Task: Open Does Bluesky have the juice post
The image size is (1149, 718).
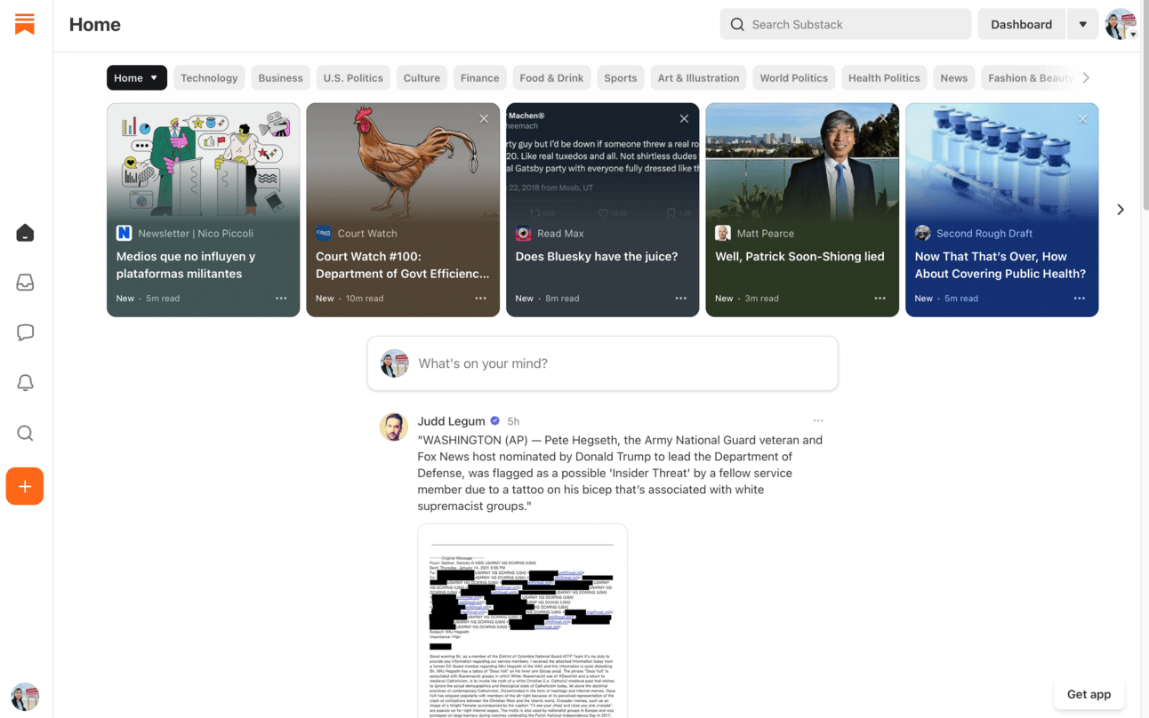Action: [x=597, y=257]
